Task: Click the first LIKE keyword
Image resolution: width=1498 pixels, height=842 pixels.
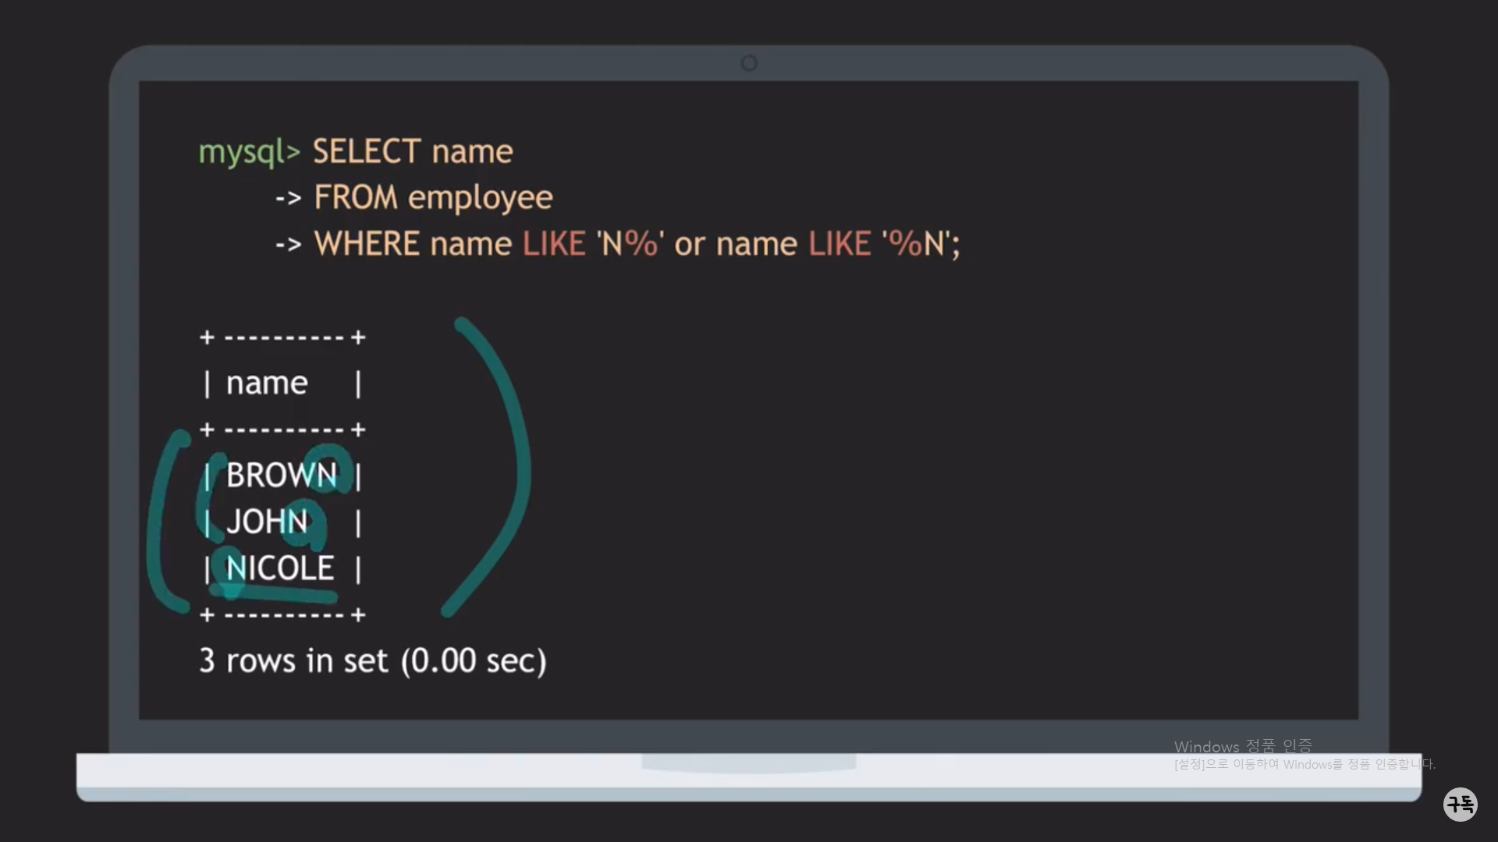Action: (x=554, y=244)
